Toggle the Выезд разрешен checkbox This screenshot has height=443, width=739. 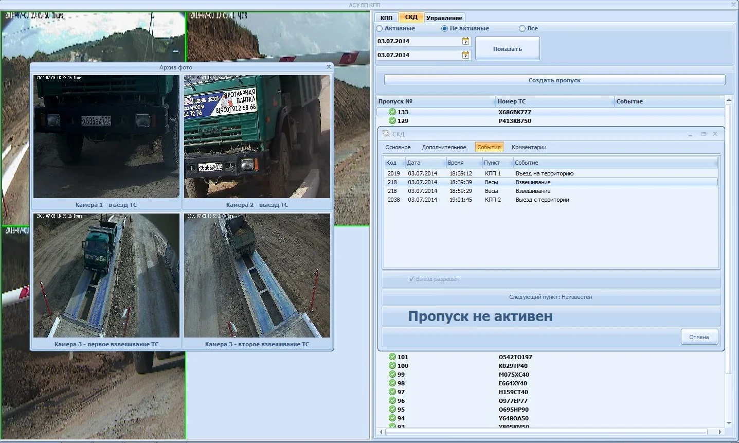point(411,279)
